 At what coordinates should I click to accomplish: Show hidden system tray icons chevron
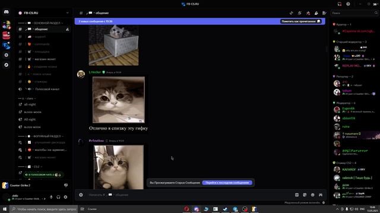337,209
